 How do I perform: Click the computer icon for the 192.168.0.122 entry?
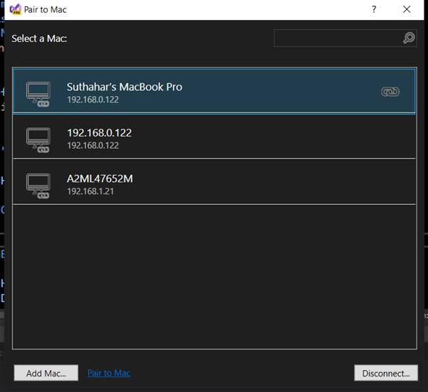click(x=38, y=140)
